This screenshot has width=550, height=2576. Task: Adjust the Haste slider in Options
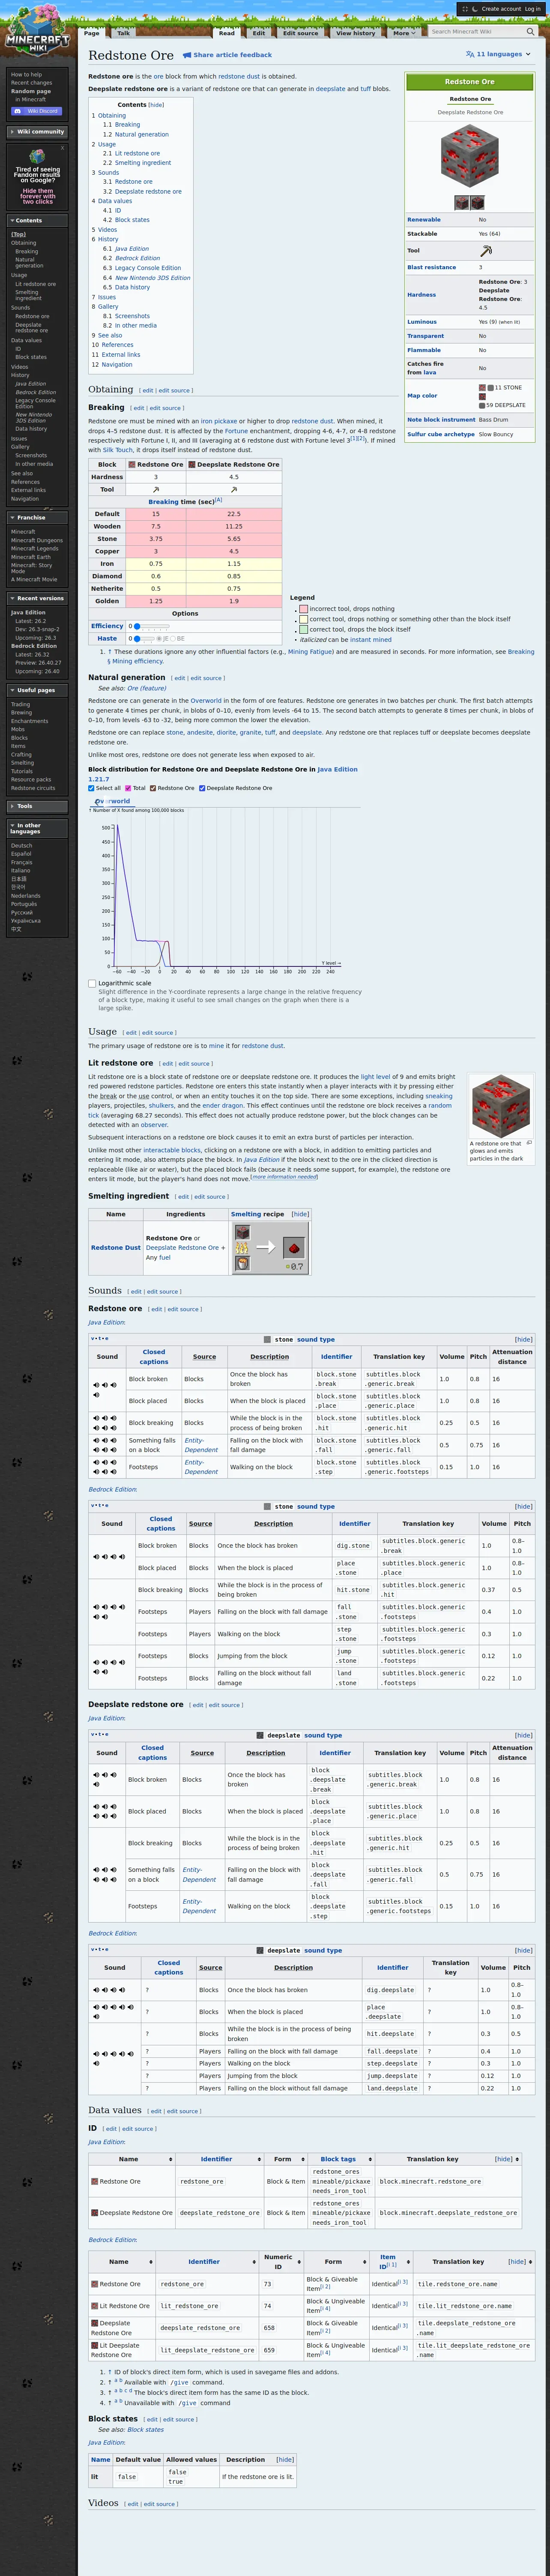click(145, 638)
